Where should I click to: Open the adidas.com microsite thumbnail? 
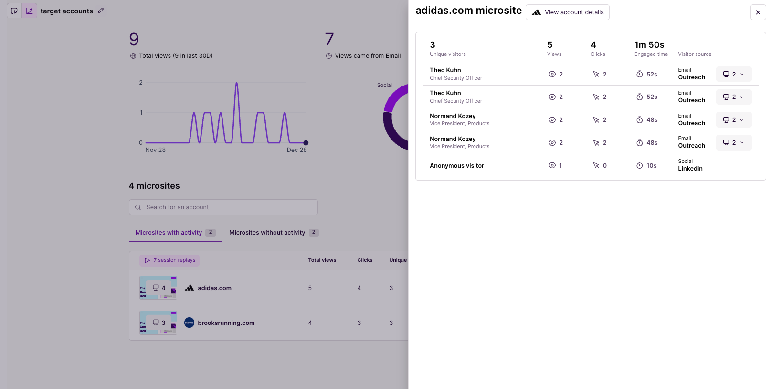[x=158, y=288]
